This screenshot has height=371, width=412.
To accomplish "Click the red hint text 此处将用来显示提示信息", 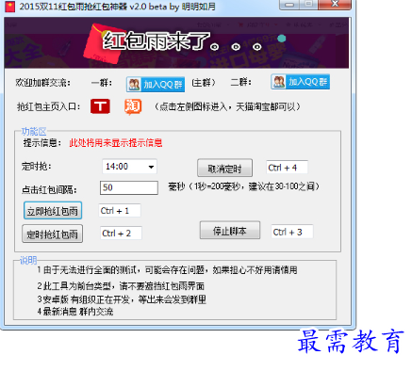I will [116, 143].
